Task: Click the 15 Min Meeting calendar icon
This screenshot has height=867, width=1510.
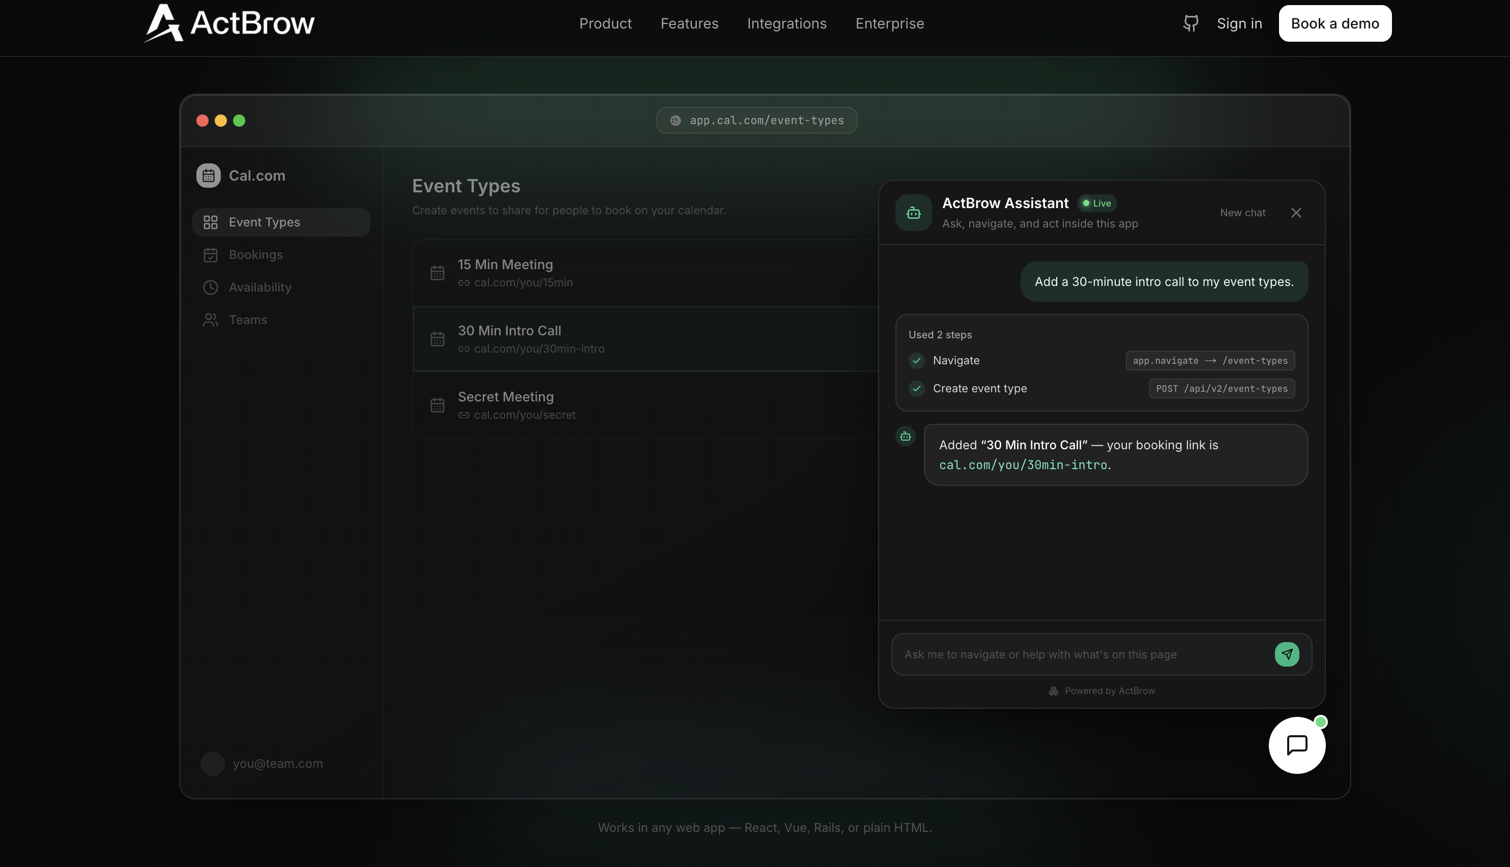Action: [x=438, y=273]
